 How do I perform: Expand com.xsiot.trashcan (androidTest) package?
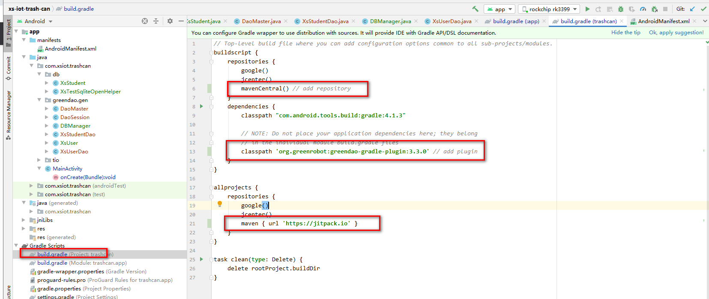tap(31, 185)
